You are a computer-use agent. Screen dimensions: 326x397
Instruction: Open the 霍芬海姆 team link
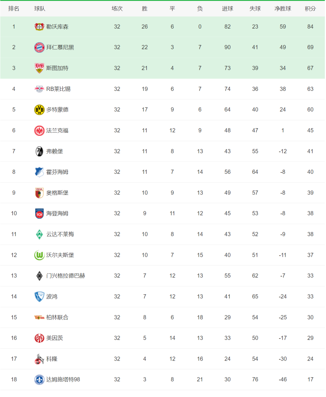[57, 172]
